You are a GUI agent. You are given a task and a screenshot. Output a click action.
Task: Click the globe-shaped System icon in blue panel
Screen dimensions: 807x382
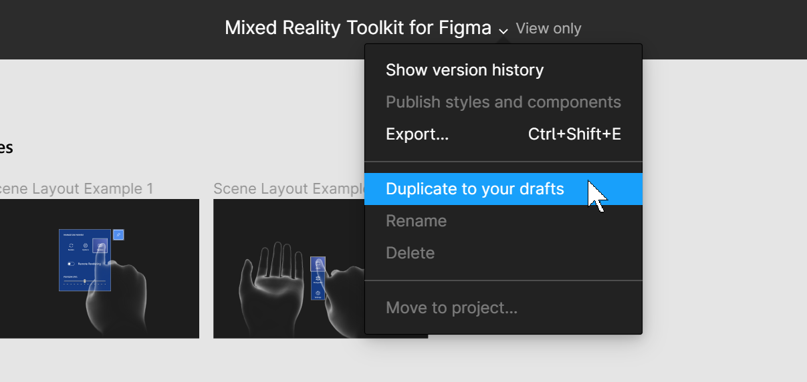coord(86,246)
